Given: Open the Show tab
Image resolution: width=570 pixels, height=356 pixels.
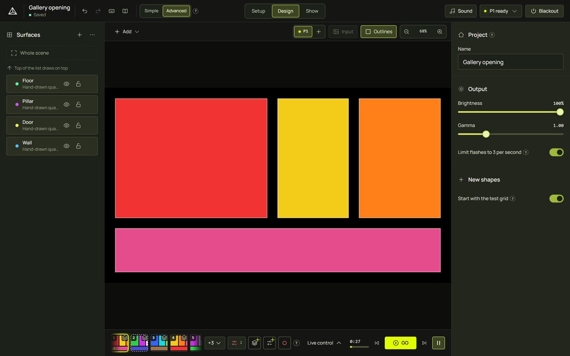Looking at the screenshot, I should (312, 11).
